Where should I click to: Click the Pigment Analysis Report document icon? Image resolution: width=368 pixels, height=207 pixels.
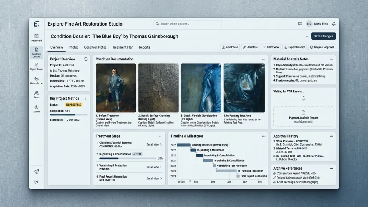[x=303, y=112]
